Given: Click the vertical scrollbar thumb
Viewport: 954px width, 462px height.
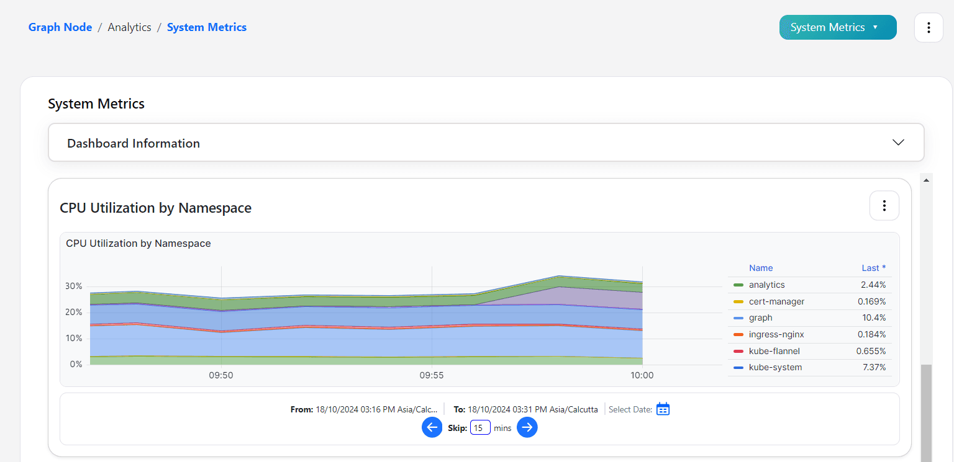Looking at the screenshot, I should coord(926,413).
